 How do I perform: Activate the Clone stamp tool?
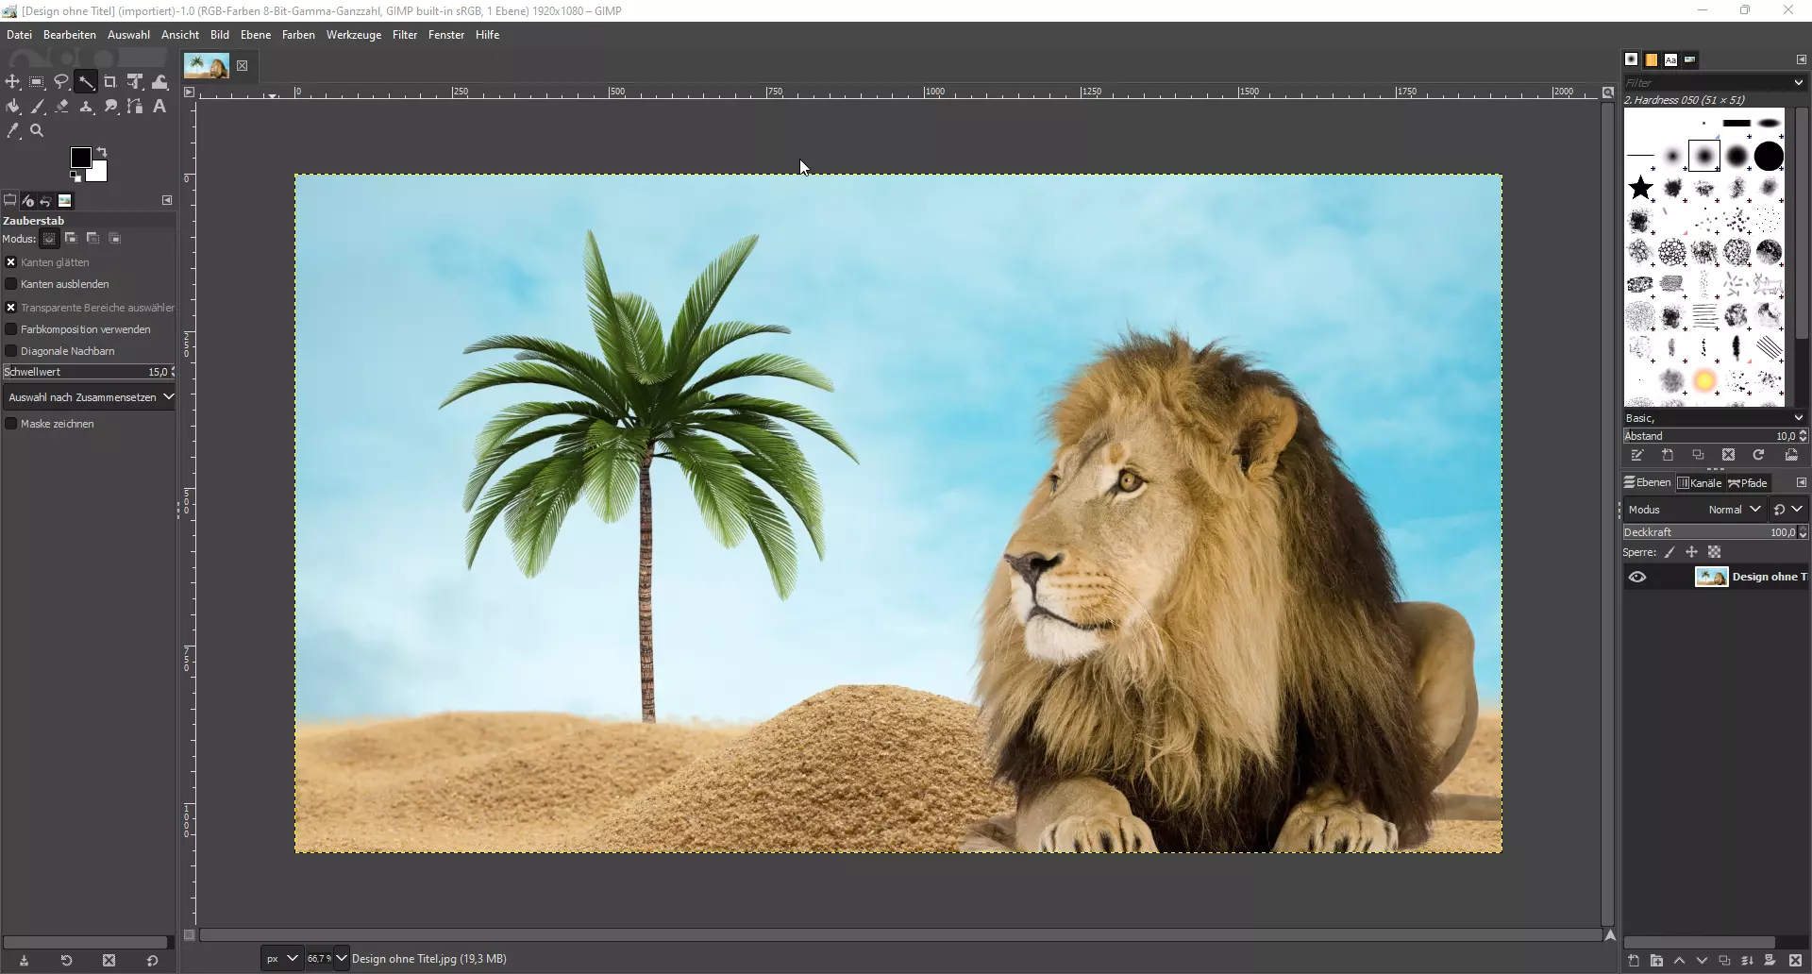pyautogui.click(x=87, y=107)
